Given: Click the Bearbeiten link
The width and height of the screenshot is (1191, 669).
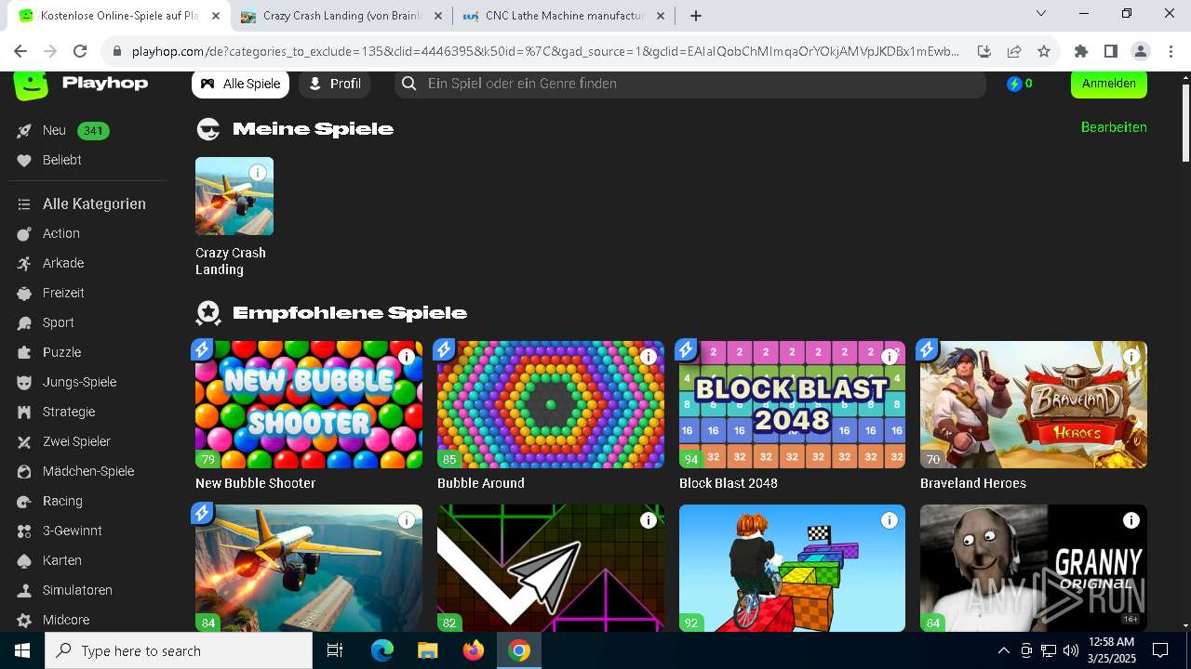Looking at the screenshot, I should coord(1114,127).
